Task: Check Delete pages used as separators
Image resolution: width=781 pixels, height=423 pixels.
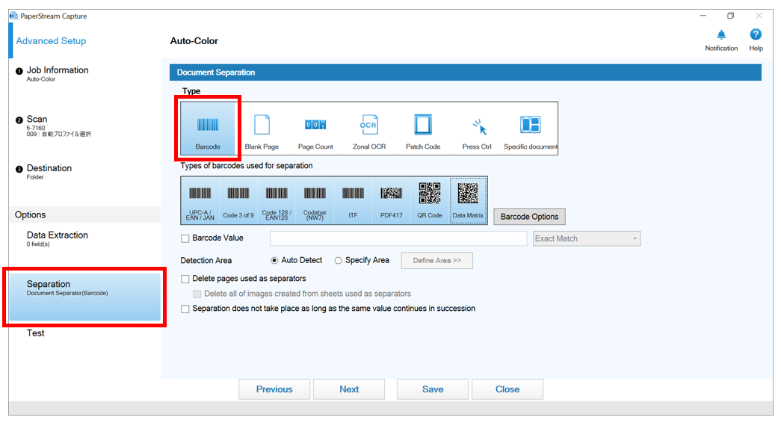Action: coord(185,279)
